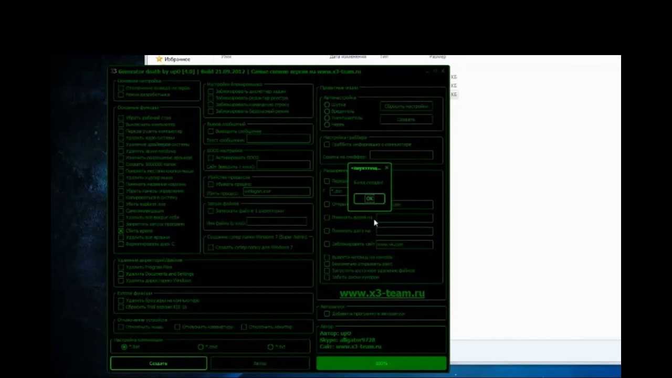Focus the www.vk.com blocked-site field
The image size is (672, 378).
coord(404,244)
